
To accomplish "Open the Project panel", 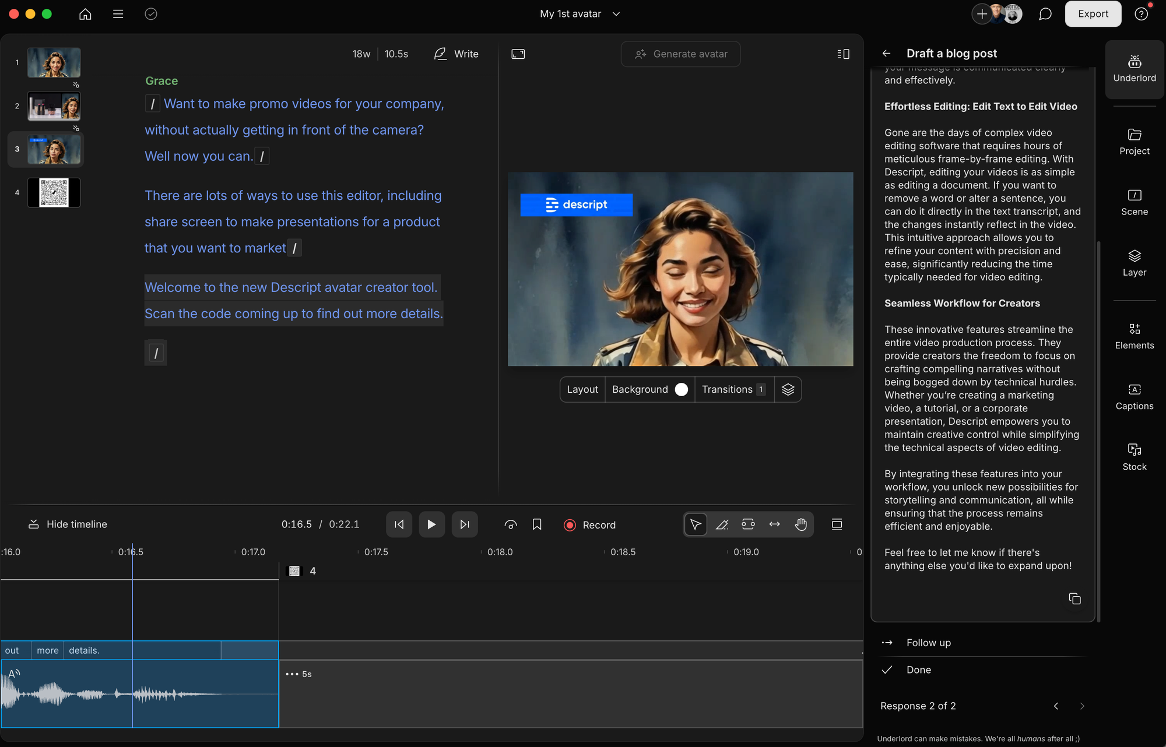I will pos(1134,142).
